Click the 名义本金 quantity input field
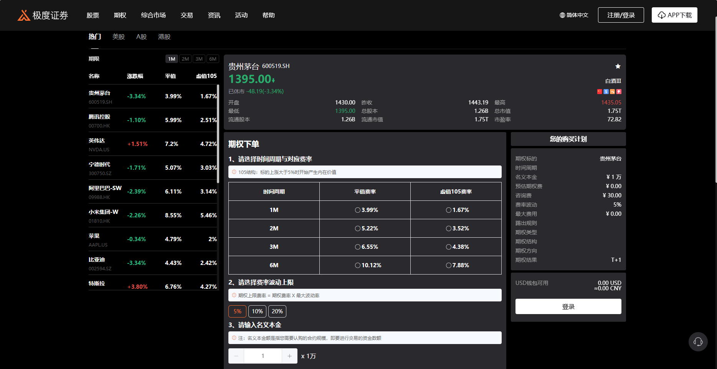The width and height of the screenshot is (717, 369). [x=263, y=356]
